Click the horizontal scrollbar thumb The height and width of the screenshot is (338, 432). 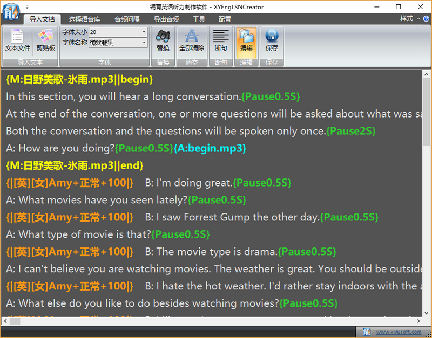pyautogui.click(x=15, y=321)
